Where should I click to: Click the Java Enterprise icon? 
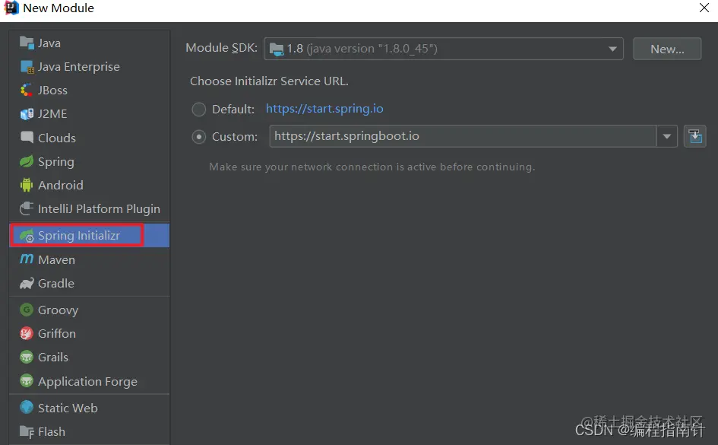coord(27,66)
